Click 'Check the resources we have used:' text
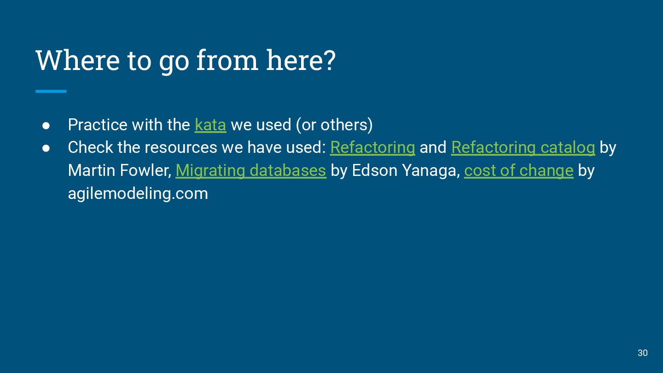Image resolution: width=663 pixels, height=373 pixels. pos(197,147)
